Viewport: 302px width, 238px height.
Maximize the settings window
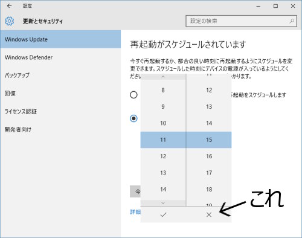(x=275, y=6)
